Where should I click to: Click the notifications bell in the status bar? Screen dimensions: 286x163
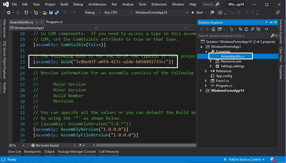pos(272,159)
